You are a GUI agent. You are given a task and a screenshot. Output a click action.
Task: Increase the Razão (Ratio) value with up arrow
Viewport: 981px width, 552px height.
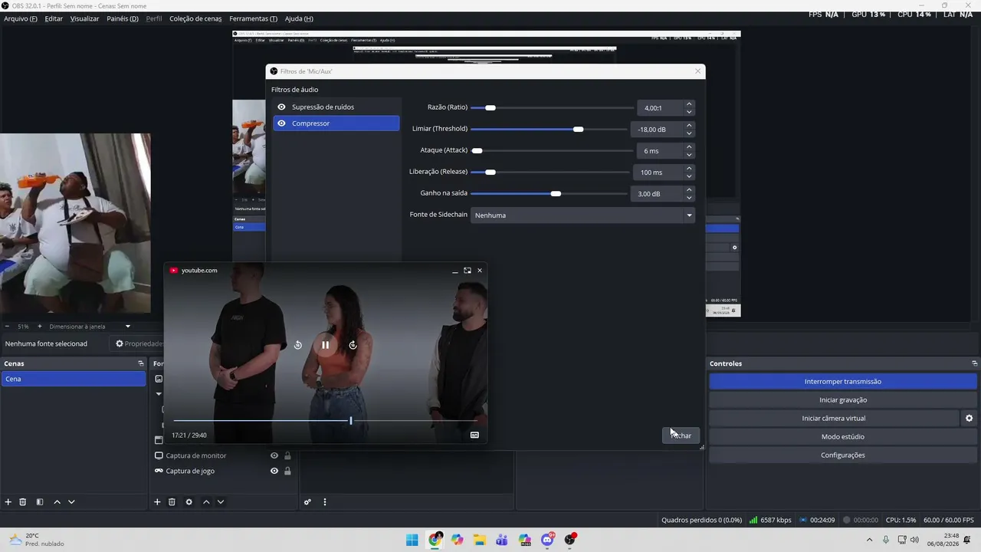tap(689, 104)
